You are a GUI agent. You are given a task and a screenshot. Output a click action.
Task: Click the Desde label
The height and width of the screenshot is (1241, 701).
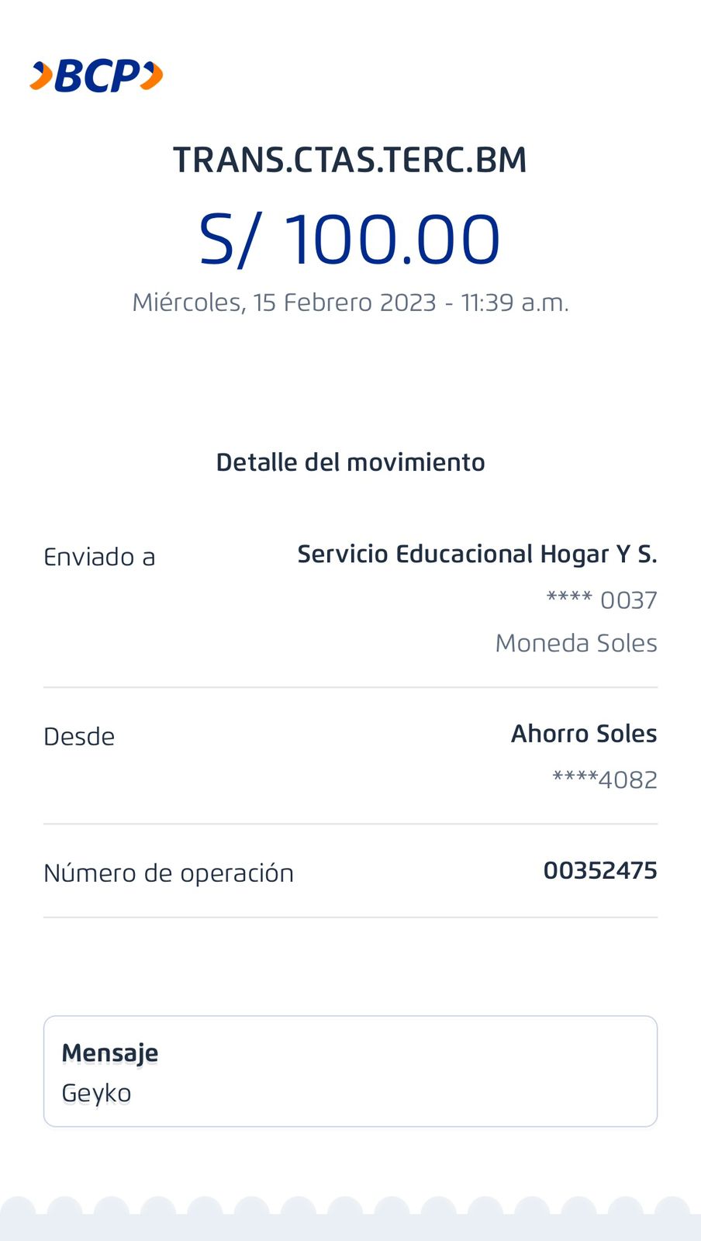tap(79, 737)
